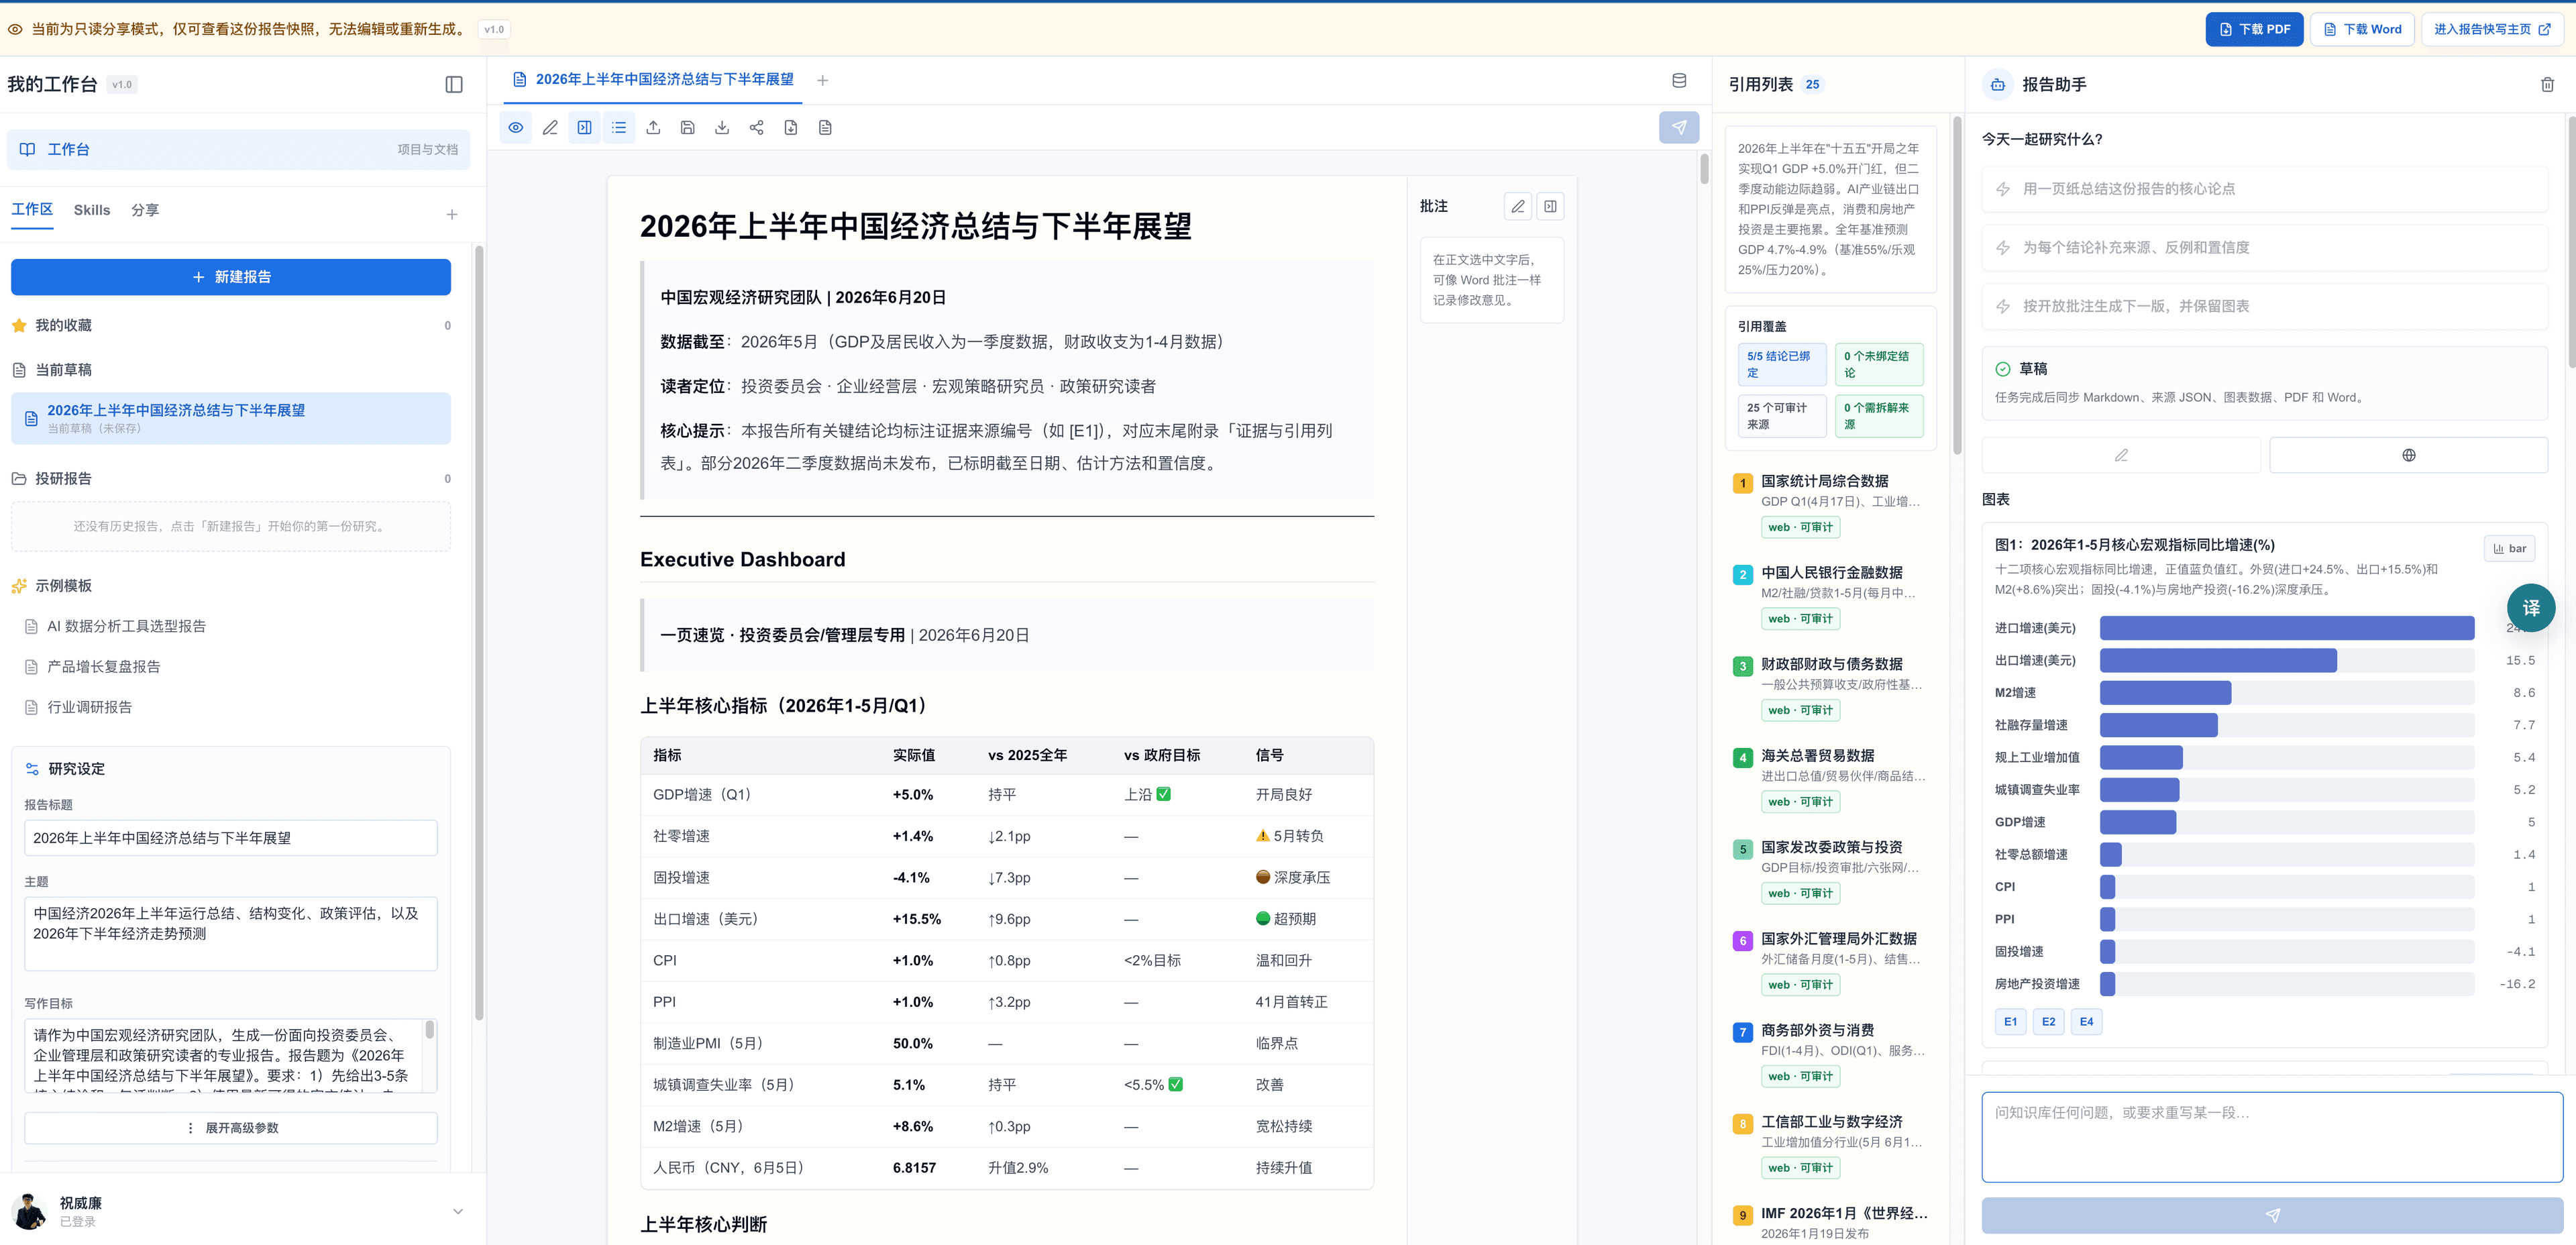The width and height of the screenshot is (2576, 1245).
Task: Open AI 数据分析工具选型报告 template
Action: [x=126, y=626]
